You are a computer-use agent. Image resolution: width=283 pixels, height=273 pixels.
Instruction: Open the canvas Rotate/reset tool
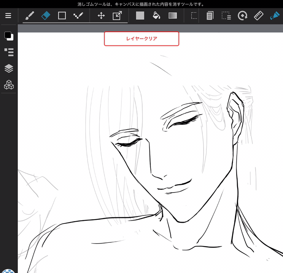243,16
